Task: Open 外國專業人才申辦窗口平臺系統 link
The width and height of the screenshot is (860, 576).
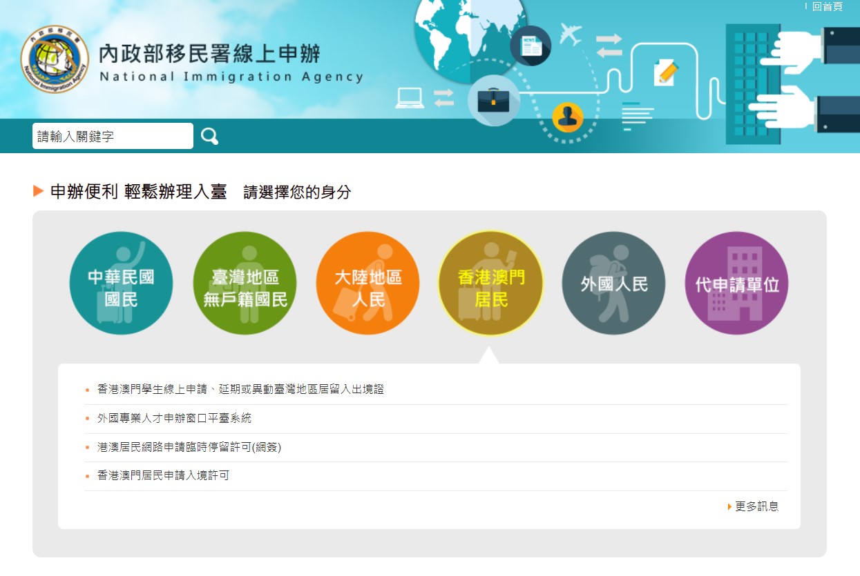Action: [x=174, y=419]
